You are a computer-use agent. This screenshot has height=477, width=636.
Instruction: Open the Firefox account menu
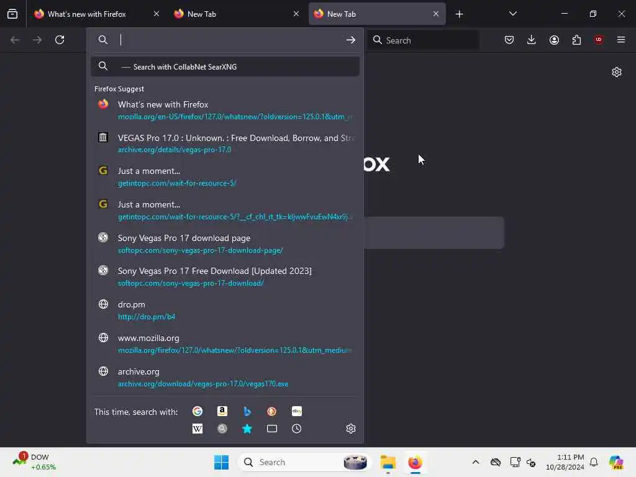point(554,40)
